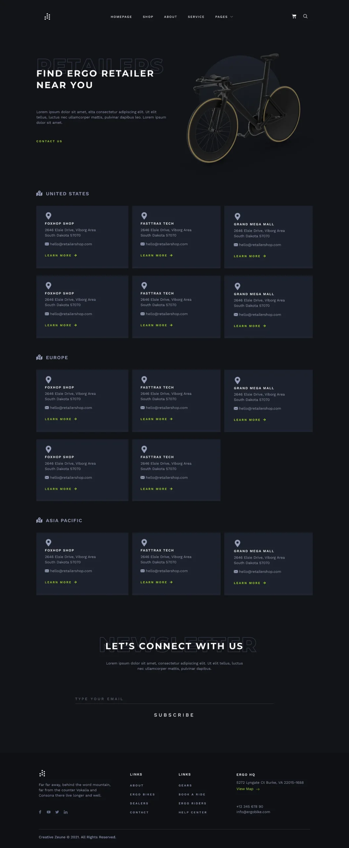Click the Europe section map icon
This screenshot has height=848, width=349.
point(39,357)
